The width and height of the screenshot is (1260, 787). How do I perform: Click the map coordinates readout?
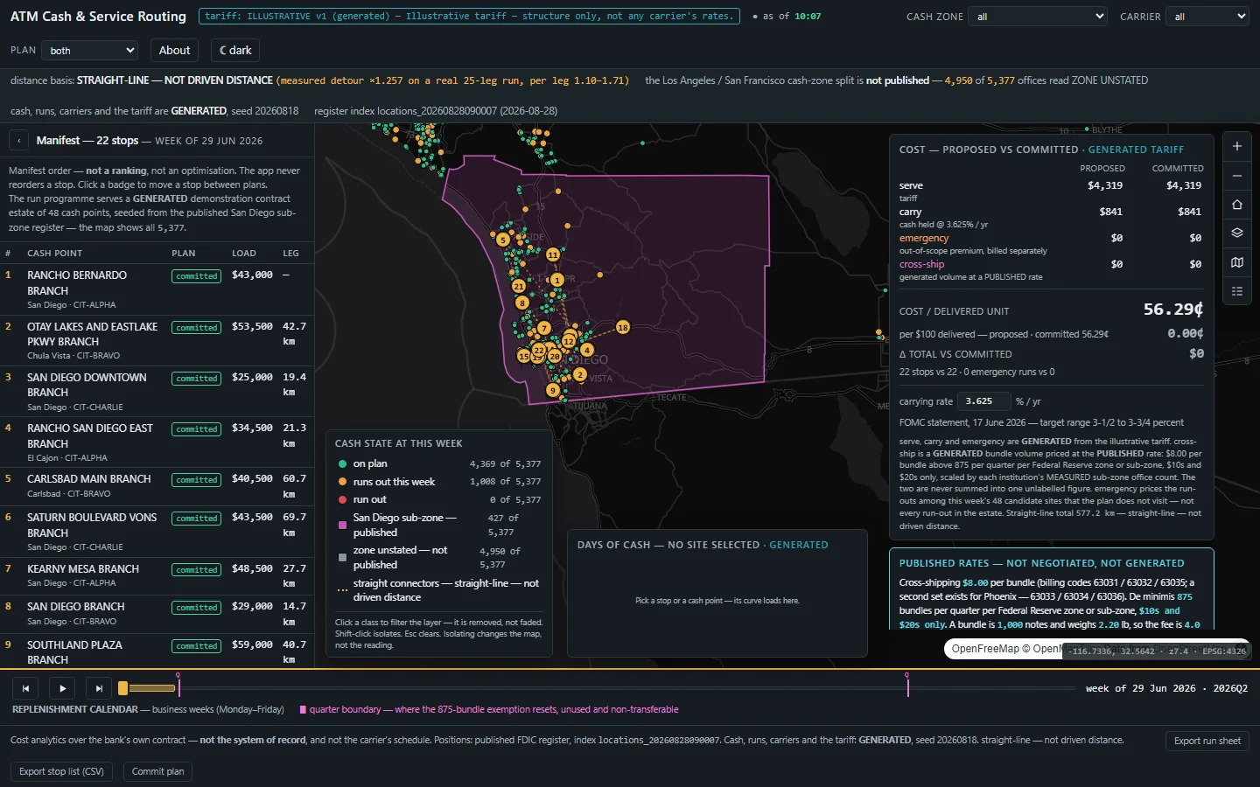pos(1157,651)
